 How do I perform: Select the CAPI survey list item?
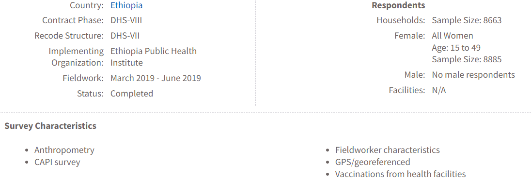click(x=57, y=162)
